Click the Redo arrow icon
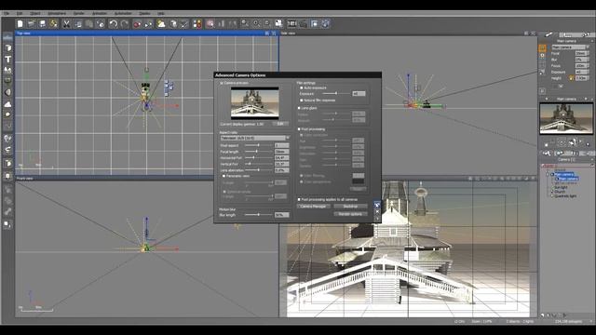 click(x=125, y=23)
